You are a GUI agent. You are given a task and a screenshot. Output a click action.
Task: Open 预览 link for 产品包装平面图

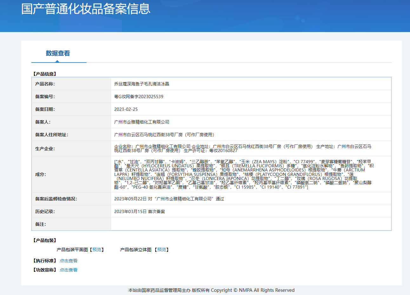[x=97, y=250]
